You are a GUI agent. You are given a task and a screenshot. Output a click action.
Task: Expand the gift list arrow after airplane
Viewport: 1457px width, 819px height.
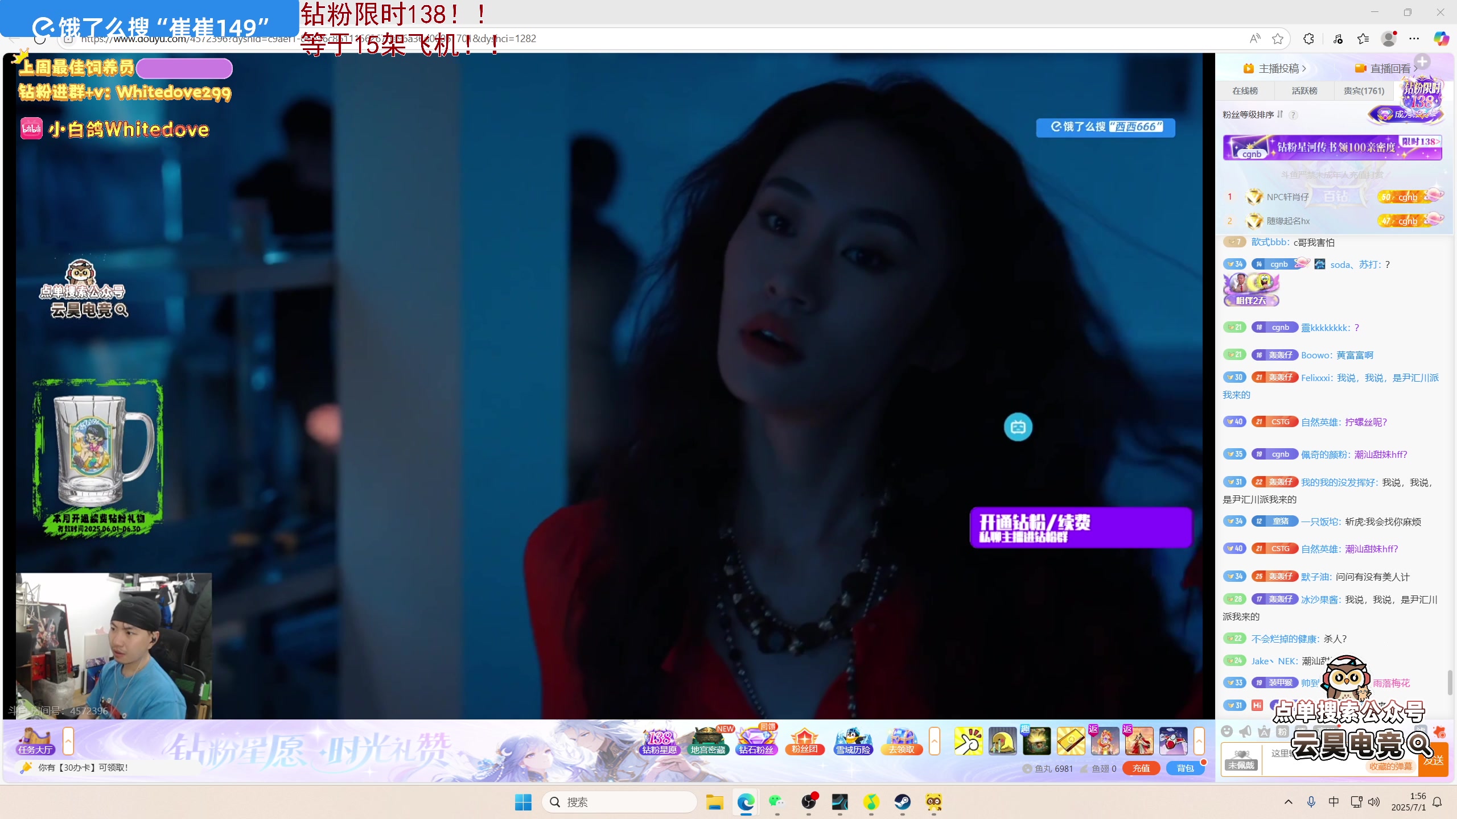coord(1199,741)
